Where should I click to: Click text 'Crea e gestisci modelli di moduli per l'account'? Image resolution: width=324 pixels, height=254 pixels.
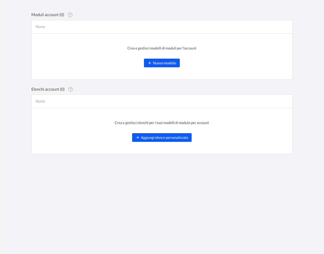pyautogui.click(x=162, y=48)
